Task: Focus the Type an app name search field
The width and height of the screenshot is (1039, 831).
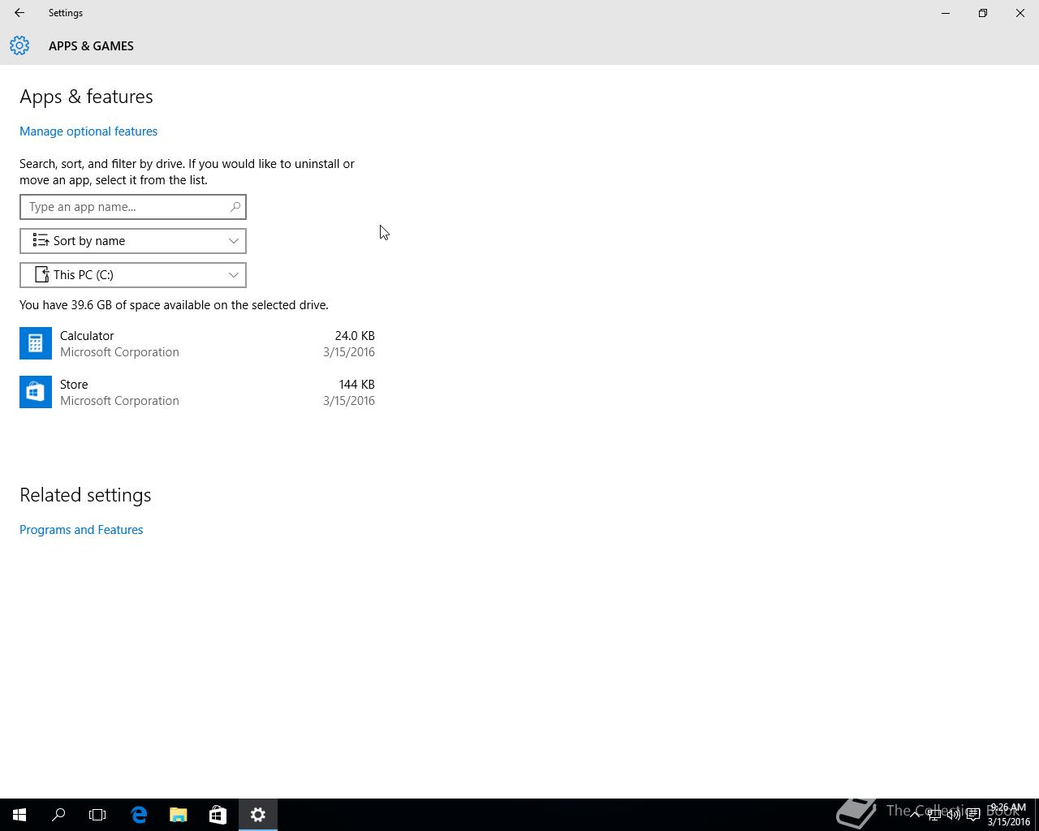Action: pyautogui.click(x=133, y=207)
